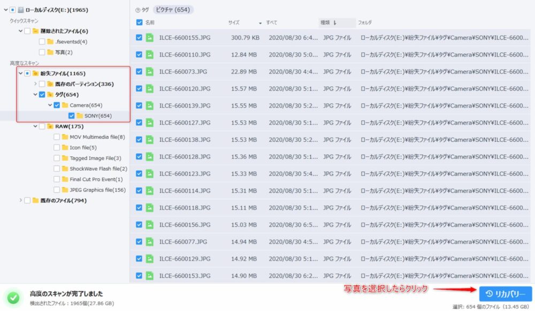Image resolution: width=535 pixels, height=311 pixels.
Task: Click the リカバリー recover button
Action: coord(506,294)
